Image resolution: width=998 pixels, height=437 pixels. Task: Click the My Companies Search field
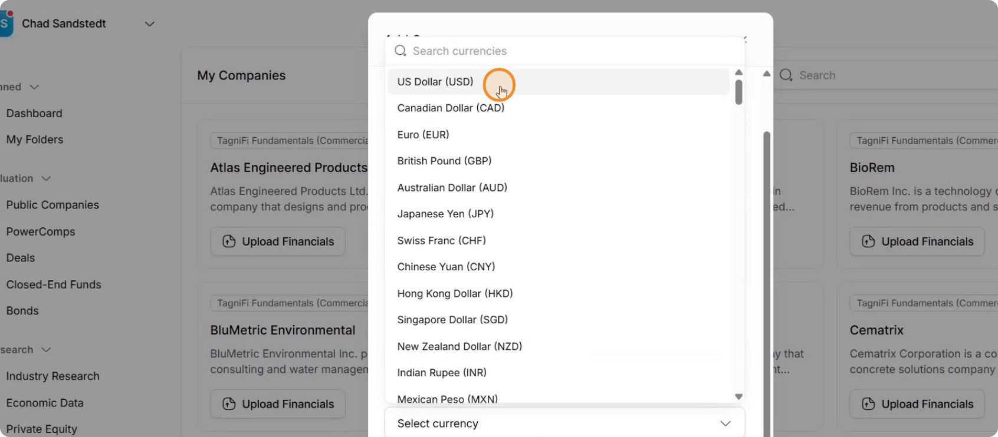click(885, 75)
